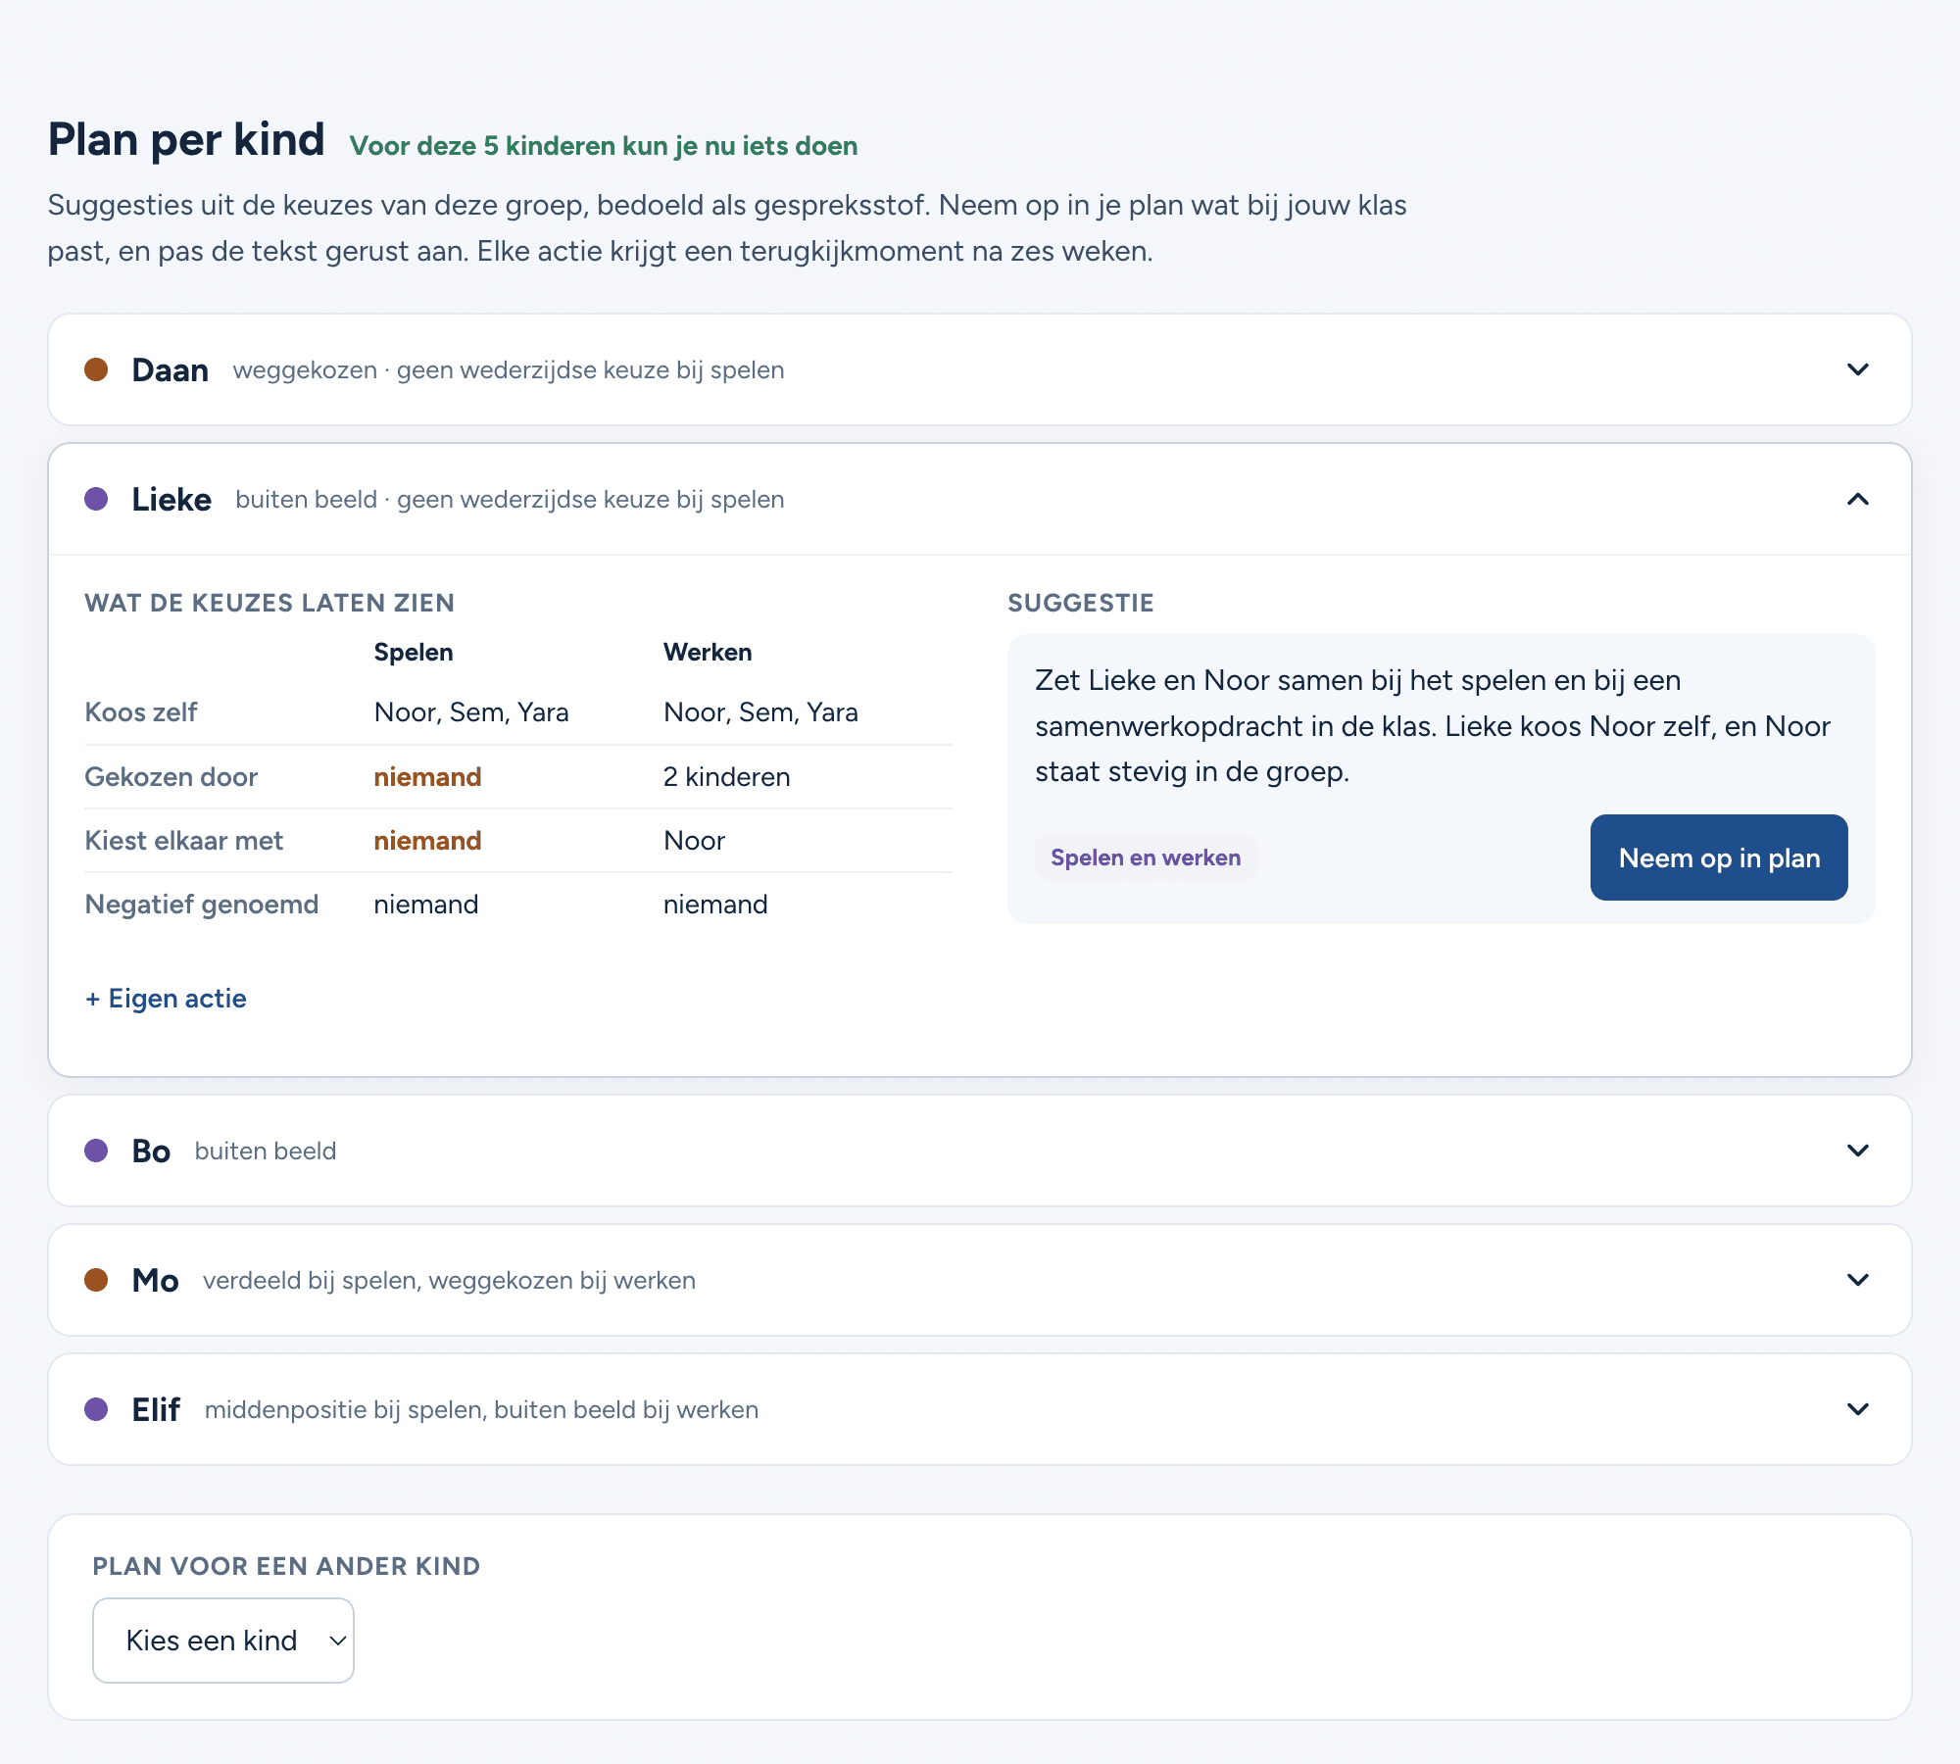Click the name 'Mo'
This screenshot has width=1960, height=1764.
[155, 1280]
